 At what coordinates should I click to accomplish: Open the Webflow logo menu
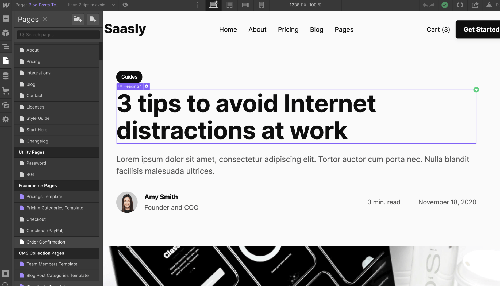click(x=6, y=5)
